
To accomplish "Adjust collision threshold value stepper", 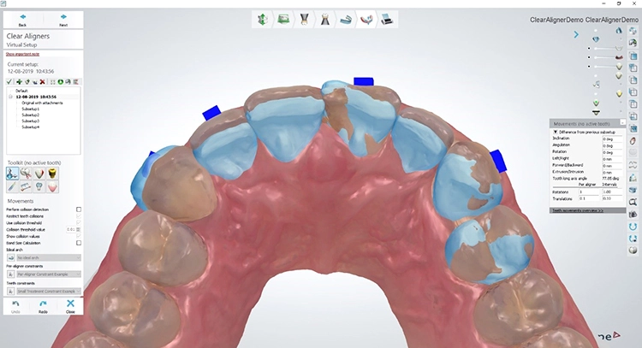I will 78,229.
